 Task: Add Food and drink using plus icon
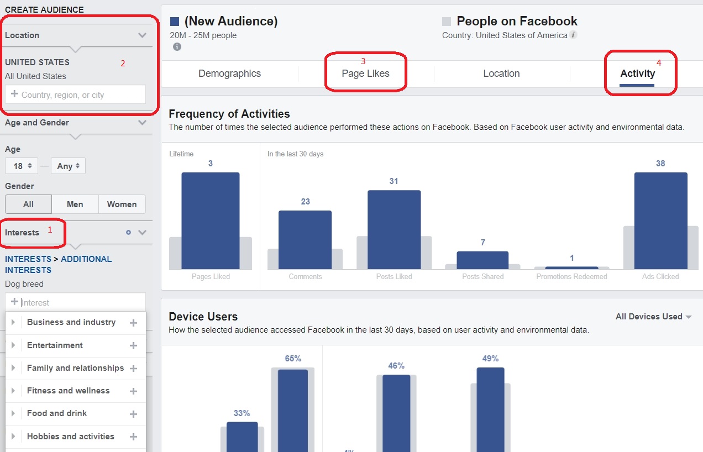(x=133, y=414)
